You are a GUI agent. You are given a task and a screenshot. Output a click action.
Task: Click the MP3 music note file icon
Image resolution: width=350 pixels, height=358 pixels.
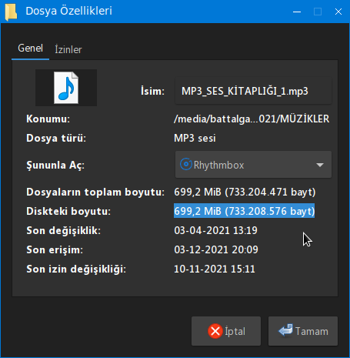click(x=66, y=88)
